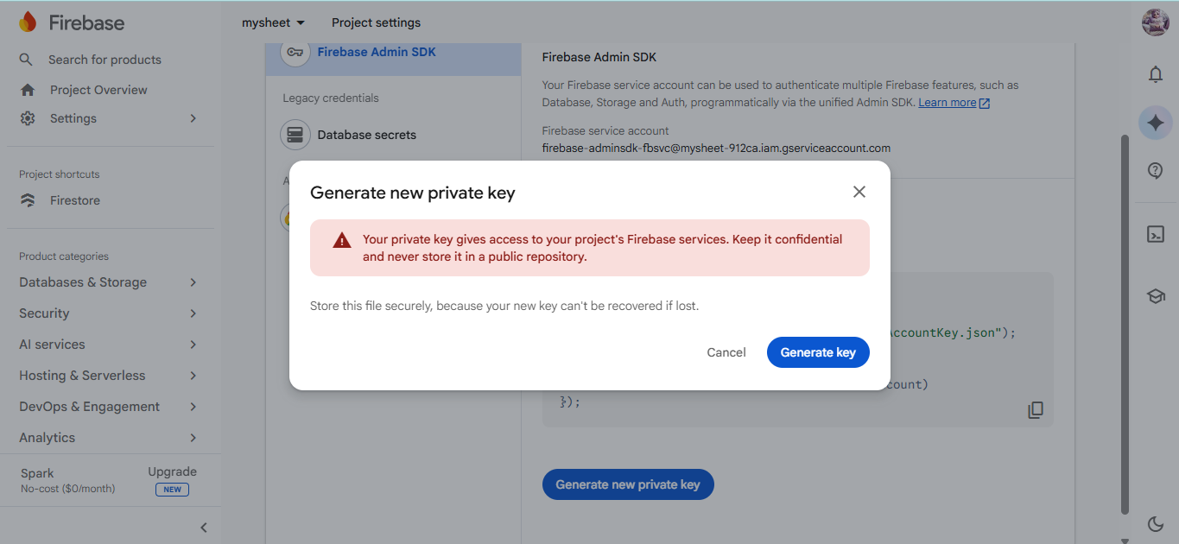Open Gemini sparkle assistant icon

(x=1155, y=123)
